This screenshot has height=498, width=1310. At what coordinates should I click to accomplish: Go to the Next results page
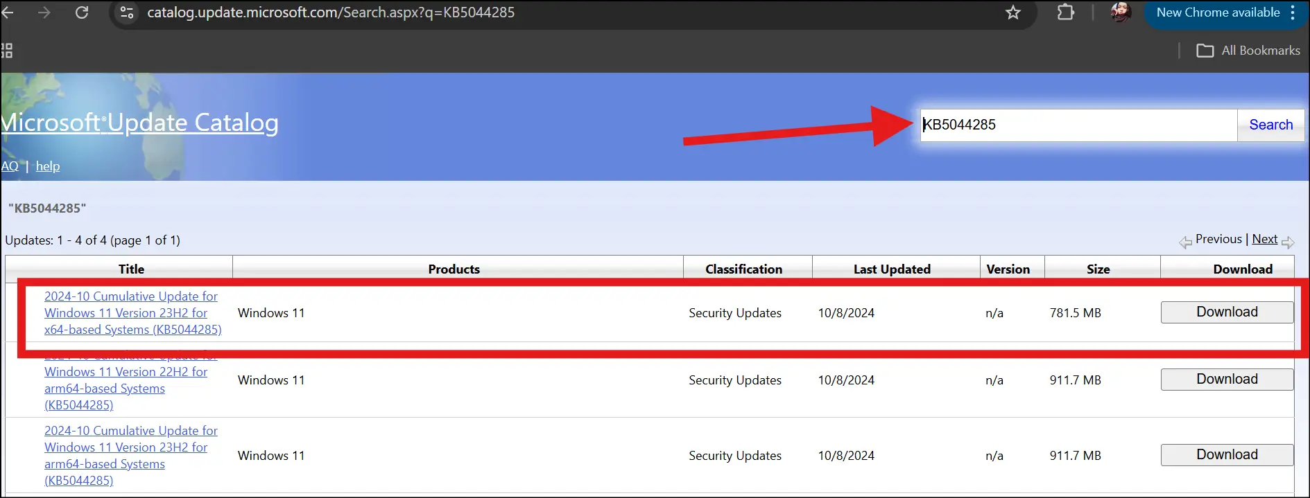click(1264, 239)
